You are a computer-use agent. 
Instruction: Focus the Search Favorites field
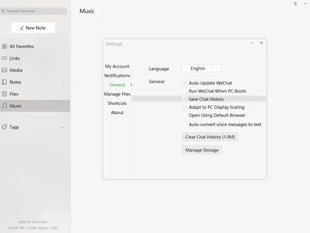[x=33, y=11]
